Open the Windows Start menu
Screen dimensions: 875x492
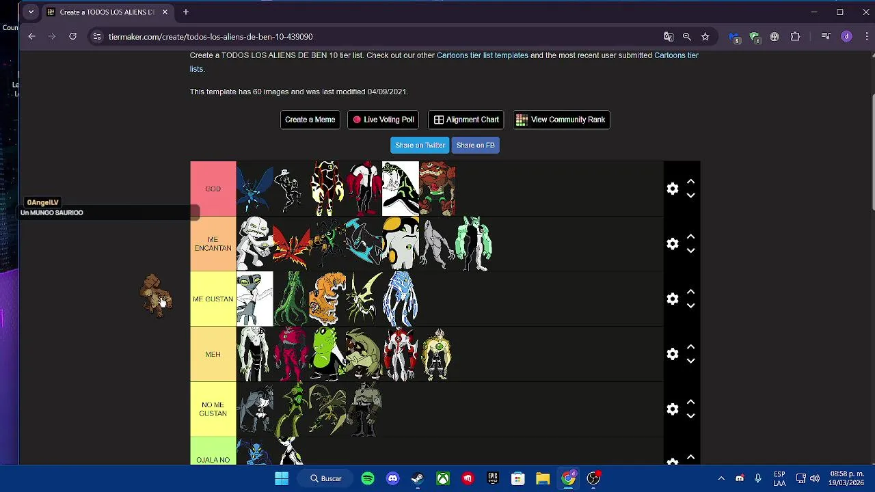pos(281,478)
